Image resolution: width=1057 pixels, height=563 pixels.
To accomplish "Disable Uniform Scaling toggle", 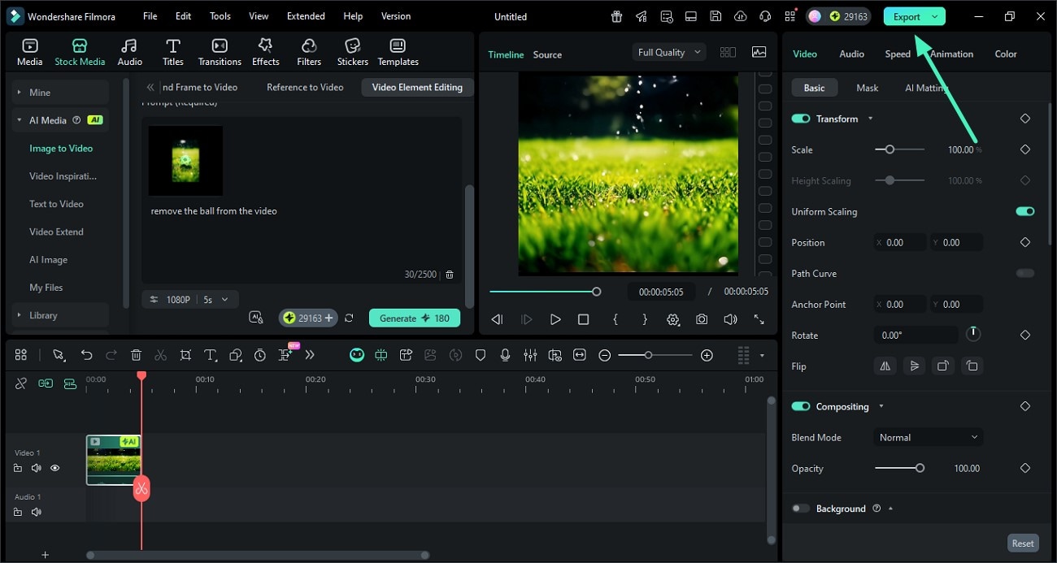I will (1024, 212).
